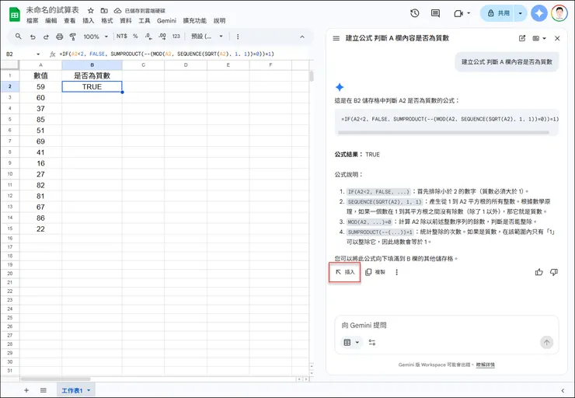Open the Gemini menu

click(166, 20)
